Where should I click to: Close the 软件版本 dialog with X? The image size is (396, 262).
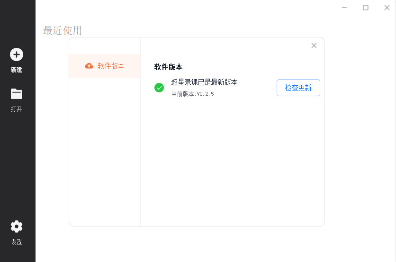click(x=314, y=45)
